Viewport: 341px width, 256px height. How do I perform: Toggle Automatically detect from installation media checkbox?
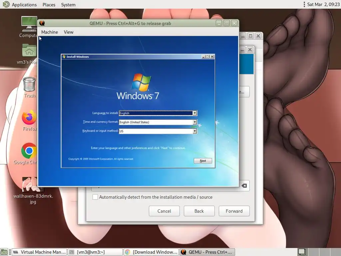(x=95, y=197)
